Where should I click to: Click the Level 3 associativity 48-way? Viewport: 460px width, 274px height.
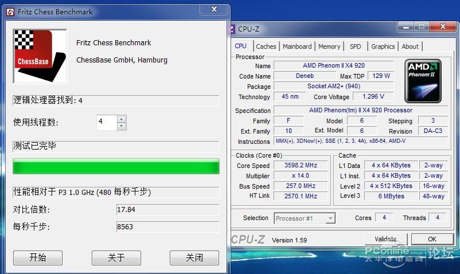tap(434, 196)
